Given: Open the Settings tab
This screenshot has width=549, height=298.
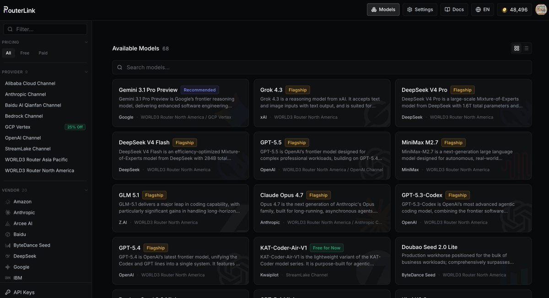Looking at the screenshot, I should tap(420, 10).
